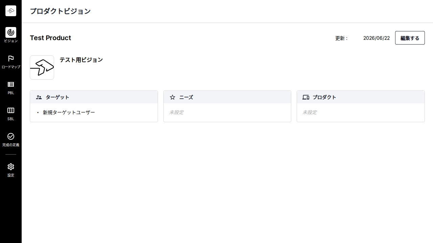
Task: Click the product vision logo thumbnail
Action: (x=42, y=67)
